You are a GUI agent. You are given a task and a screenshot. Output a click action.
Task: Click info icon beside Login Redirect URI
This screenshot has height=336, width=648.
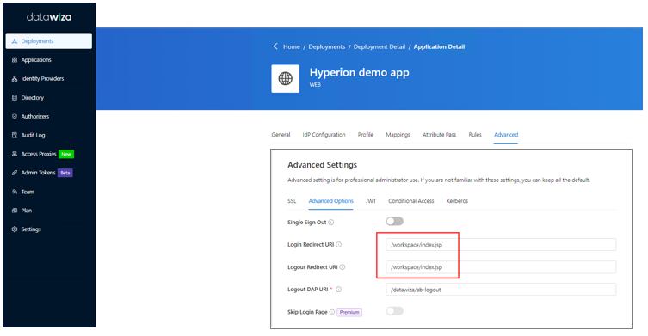click(x=338, y=244)
